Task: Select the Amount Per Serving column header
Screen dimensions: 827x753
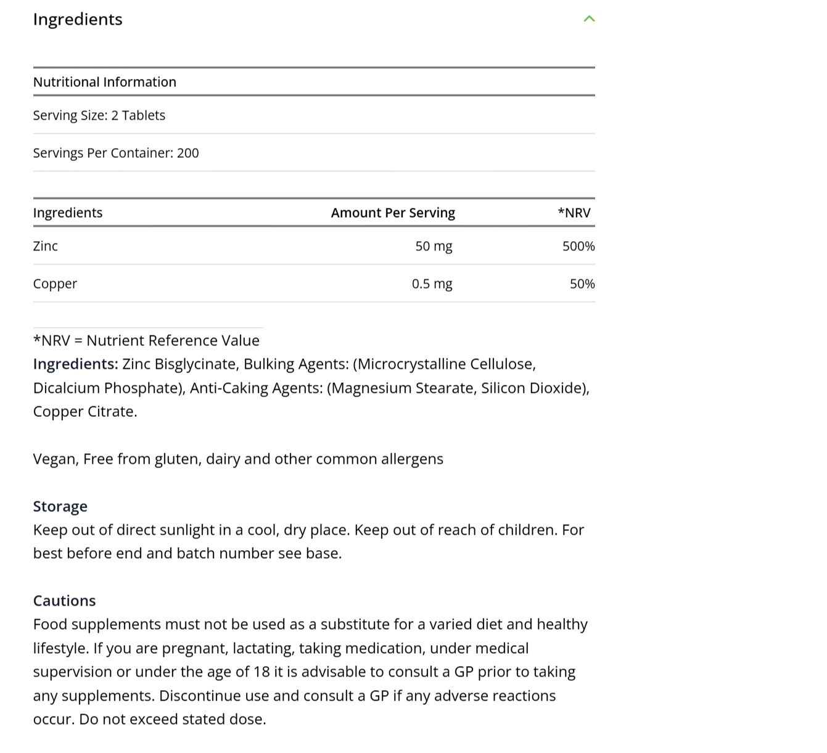Action: [393, 212]
